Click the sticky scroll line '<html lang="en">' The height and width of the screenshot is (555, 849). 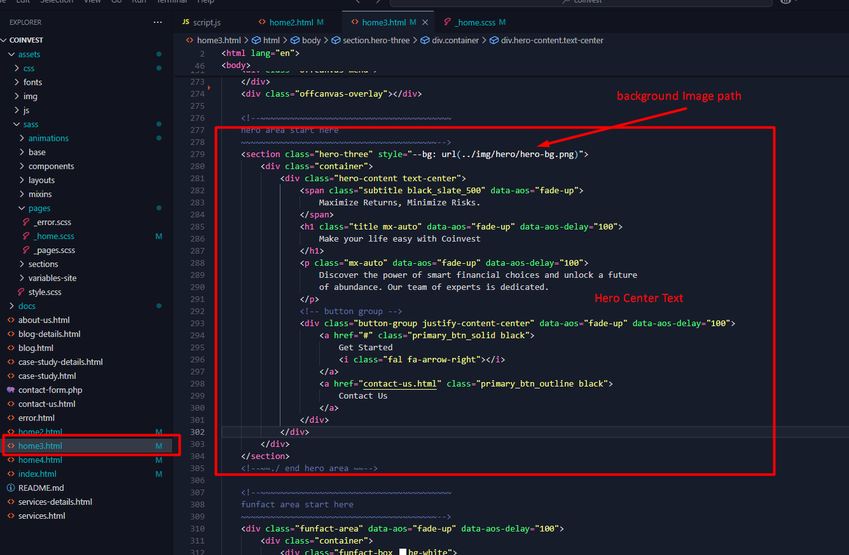click(x=261, y=53)
